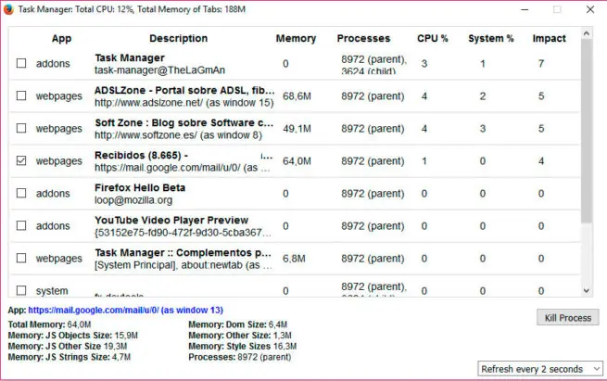
Task: Sort by the Processes column header
Action: click(363, 38)
